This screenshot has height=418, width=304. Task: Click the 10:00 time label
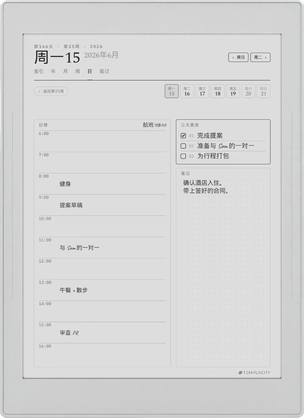[x=45, y=219]
